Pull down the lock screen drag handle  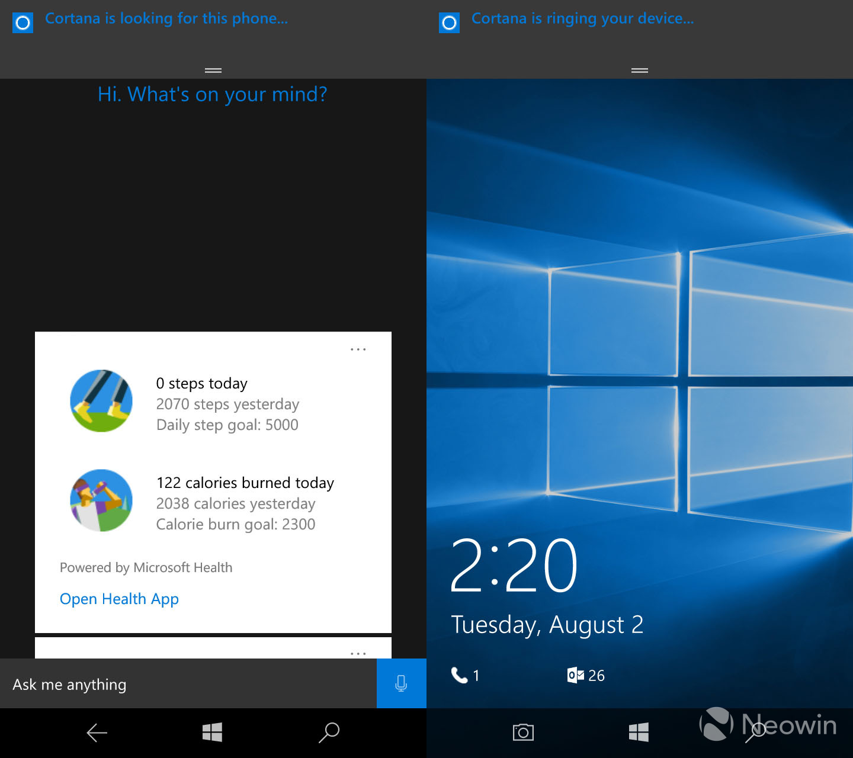[640, 70]
